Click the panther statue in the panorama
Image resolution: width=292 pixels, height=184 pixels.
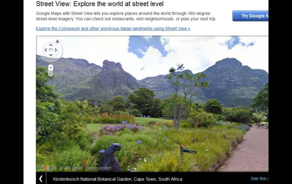point(110,157)
